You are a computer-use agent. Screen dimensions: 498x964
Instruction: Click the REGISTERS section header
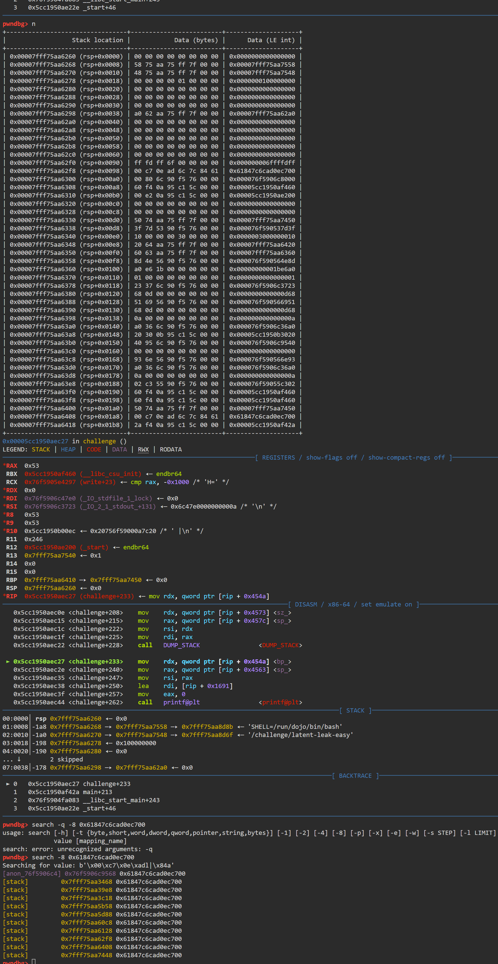pyautogui.click(x=278, y=457)
